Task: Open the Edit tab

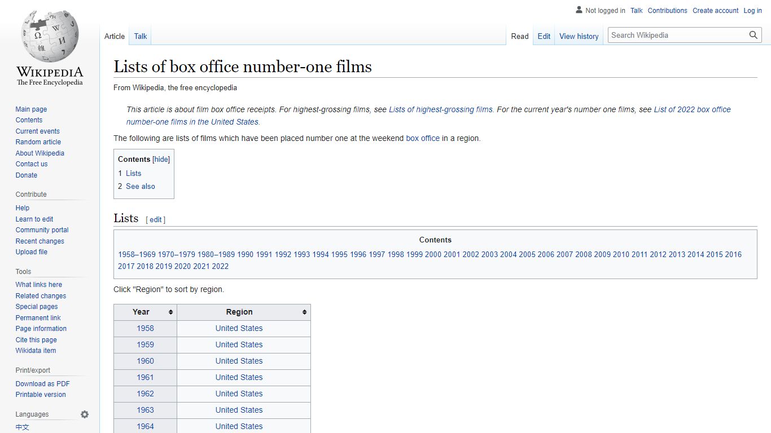Action: click(x=544, y=36)
